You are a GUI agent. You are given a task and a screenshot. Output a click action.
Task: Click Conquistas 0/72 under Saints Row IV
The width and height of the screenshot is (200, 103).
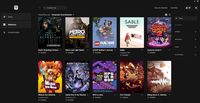pos(70,98)
